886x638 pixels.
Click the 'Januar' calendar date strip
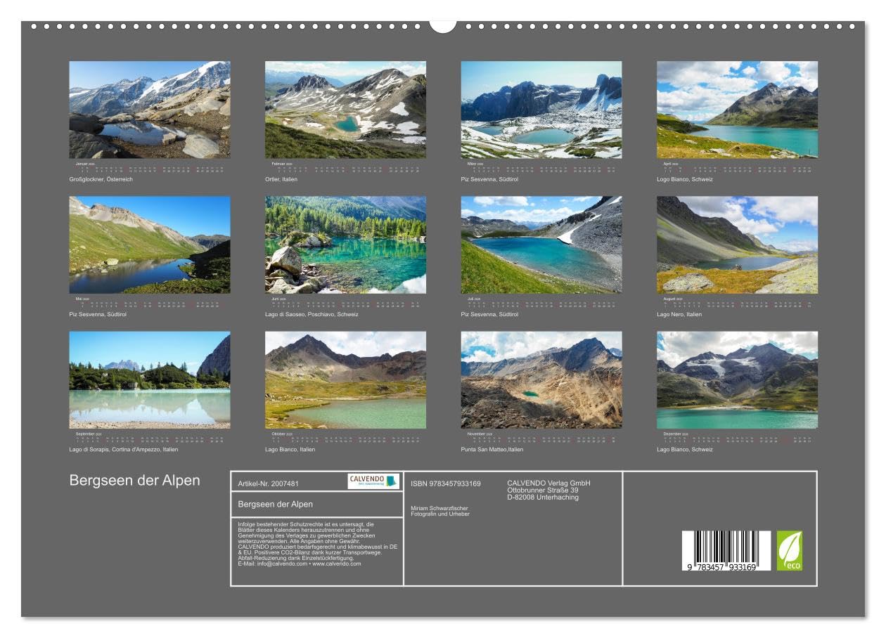pos(150,167)
